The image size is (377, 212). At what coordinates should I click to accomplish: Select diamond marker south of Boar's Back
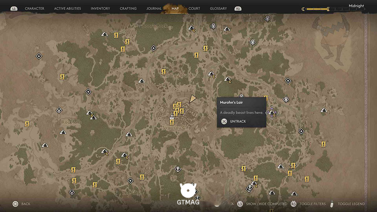point(153,48)
